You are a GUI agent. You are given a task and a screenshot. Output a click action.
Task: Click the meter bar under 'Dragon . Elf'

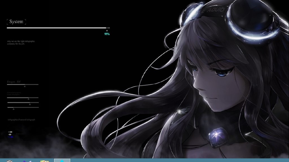pyautogui.click(x=23, y=84)
